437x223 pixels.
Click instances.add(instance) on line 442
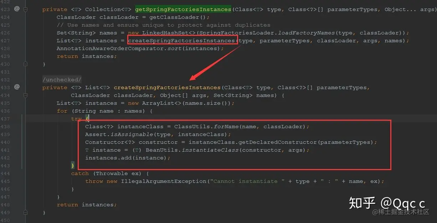coord(126,158)
